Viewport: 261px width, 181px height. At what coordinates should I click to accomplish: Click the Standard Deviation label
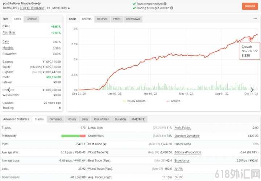tap(187, 136)
